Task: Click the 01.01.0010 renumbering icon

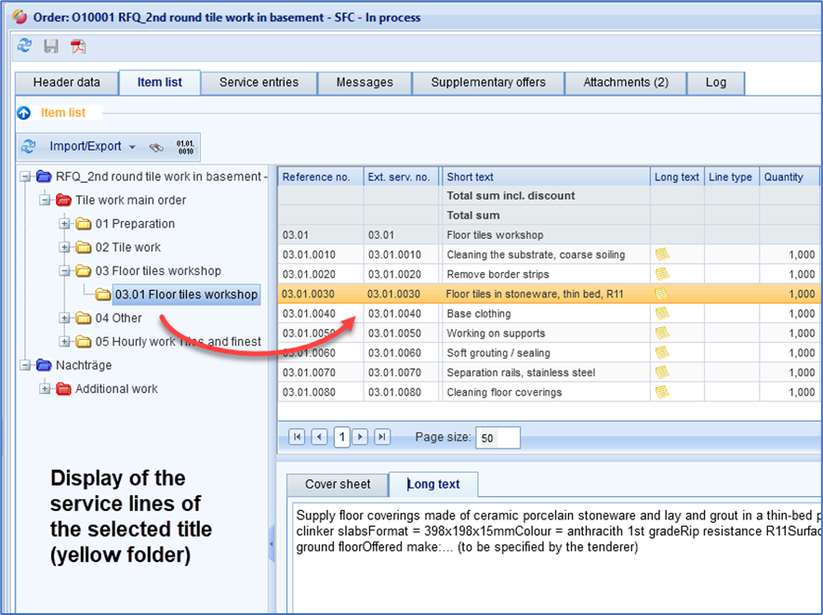Action: coord(185,147)
